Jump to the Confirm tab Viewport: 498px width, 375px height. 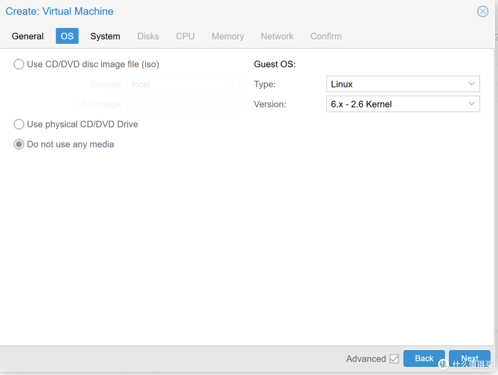[326, 36]
